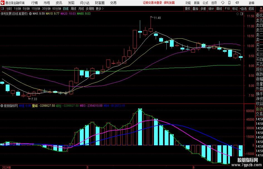Click the 标记 mark button

tap(235, 9)
